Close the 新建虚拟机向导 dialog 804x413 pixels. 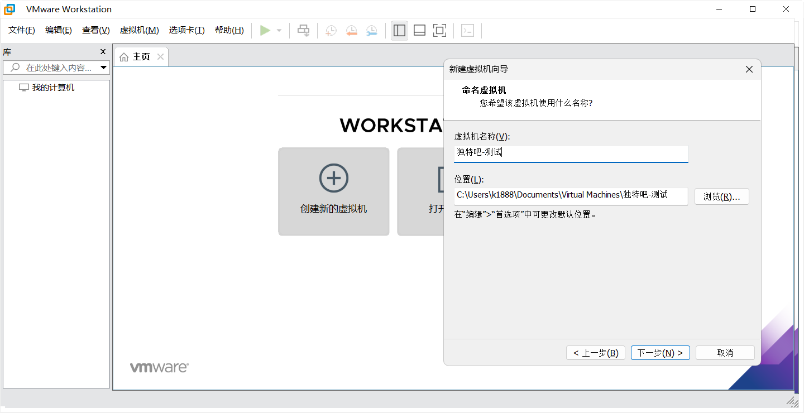pyautogui.click(x=749, y=69)
